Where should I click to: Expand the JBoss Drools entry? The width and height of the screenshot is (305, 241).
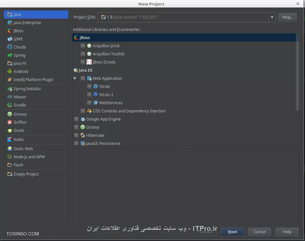pos(83,62)
